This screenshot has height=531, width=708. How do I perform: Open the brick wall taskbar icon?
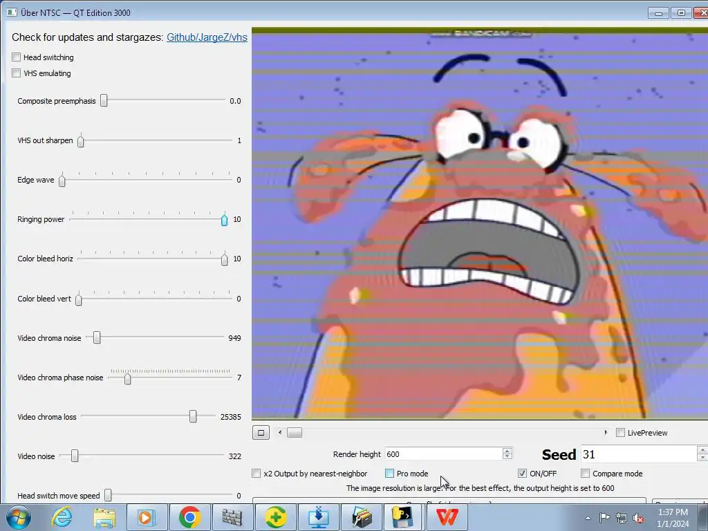click(x=232, y=517)
